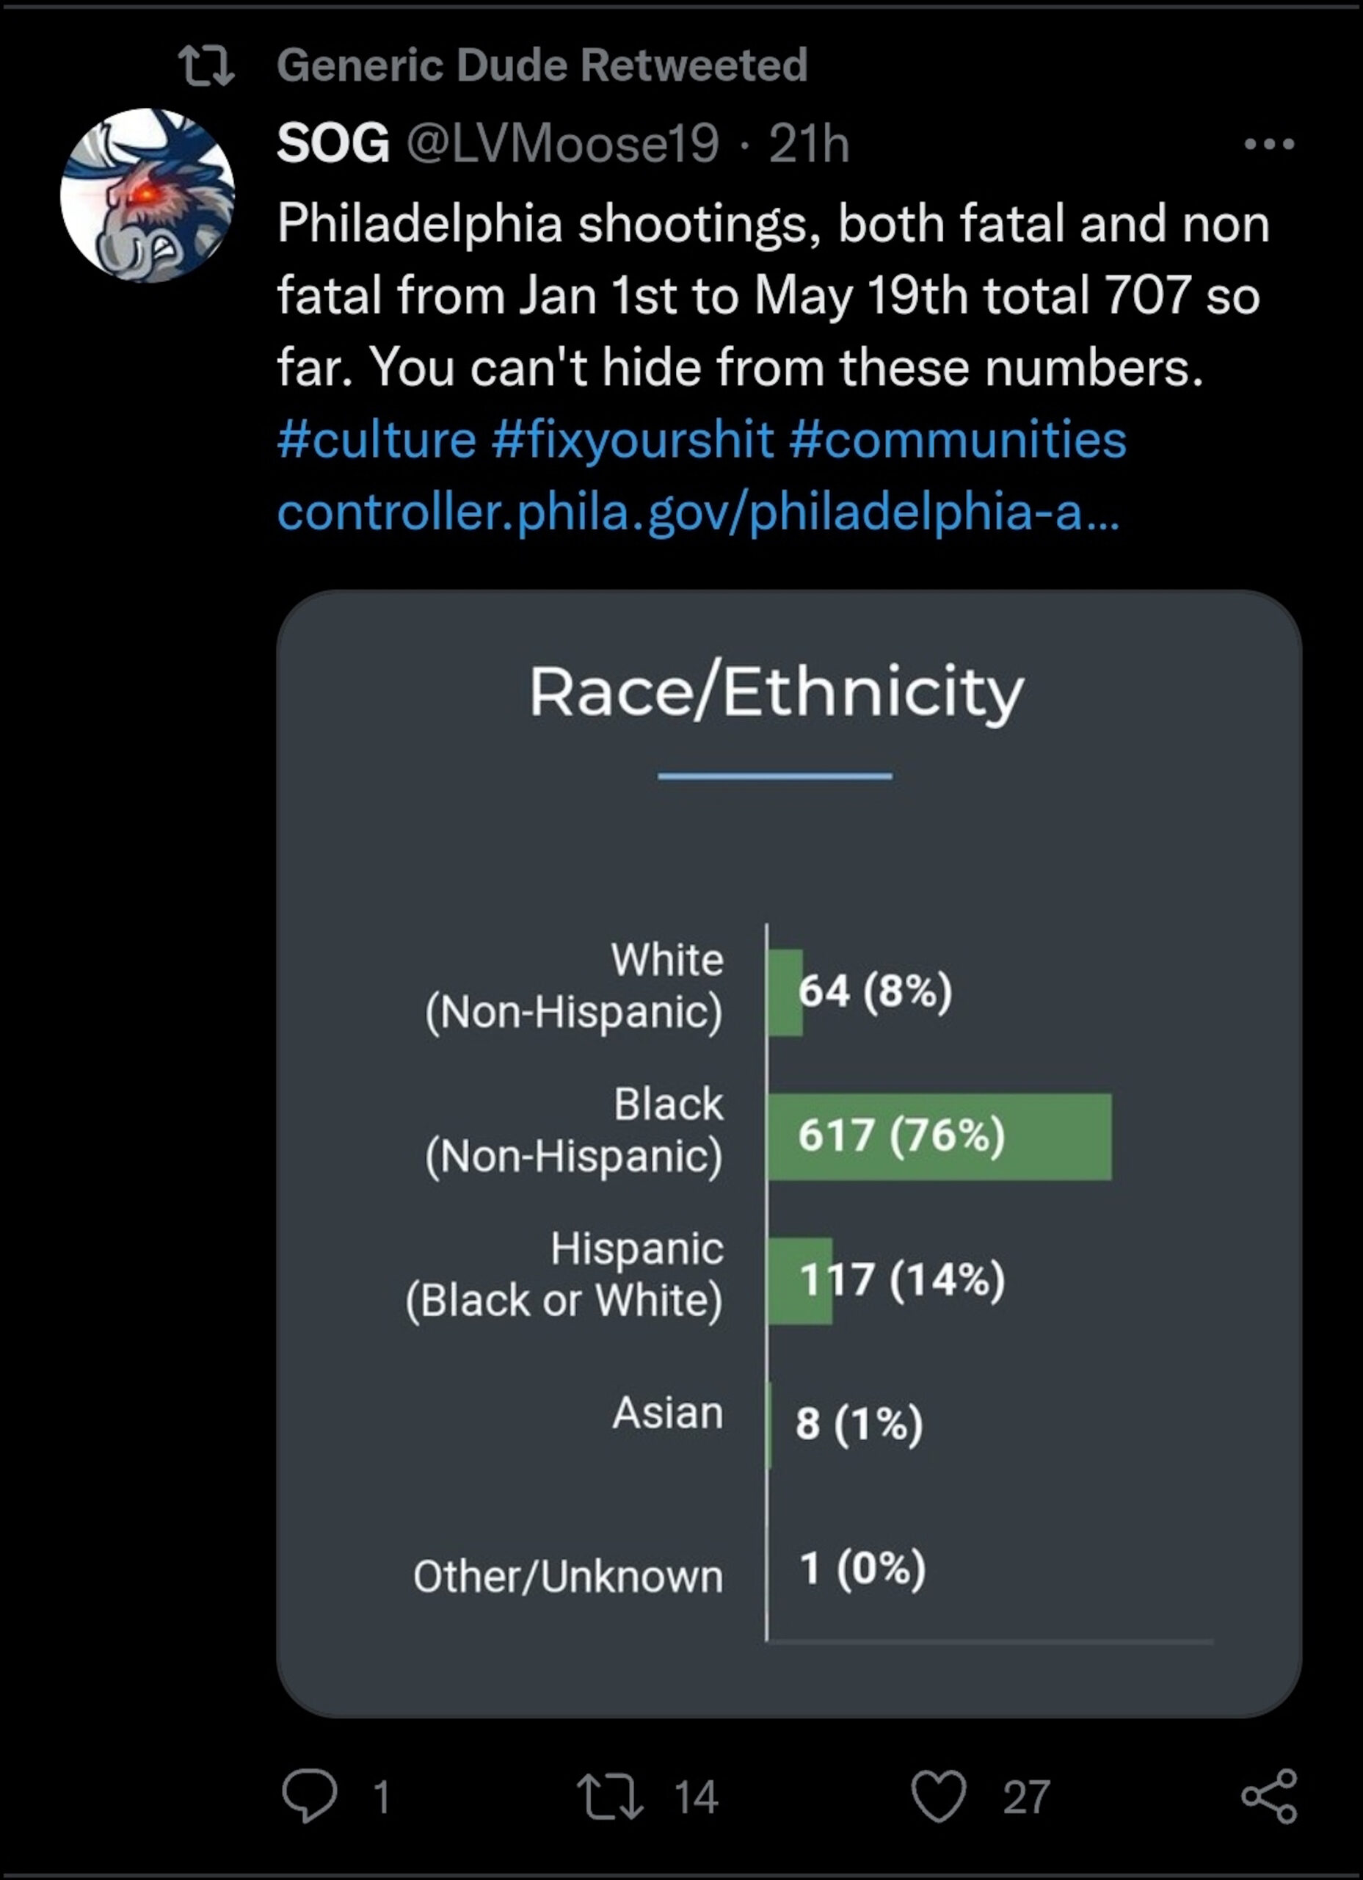Image resolution: width=1363 pixels, height=1880 pixels.
Task: Click the SOG display name
Action: pos(333,143)
